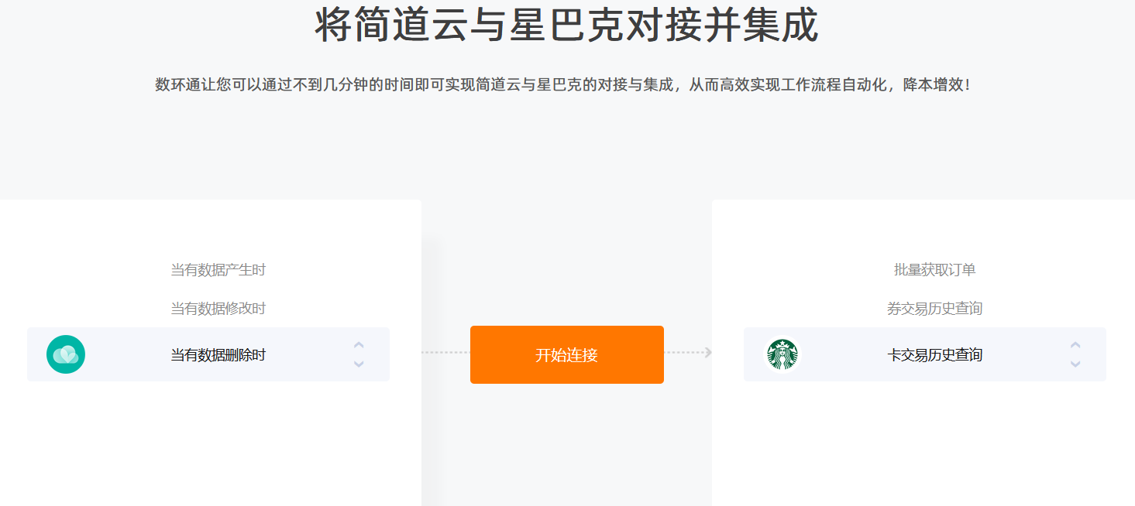Viewport: 1135px width, 506px height.
Task: Click the description text starting with 数环通
Action: click(563, 84)
